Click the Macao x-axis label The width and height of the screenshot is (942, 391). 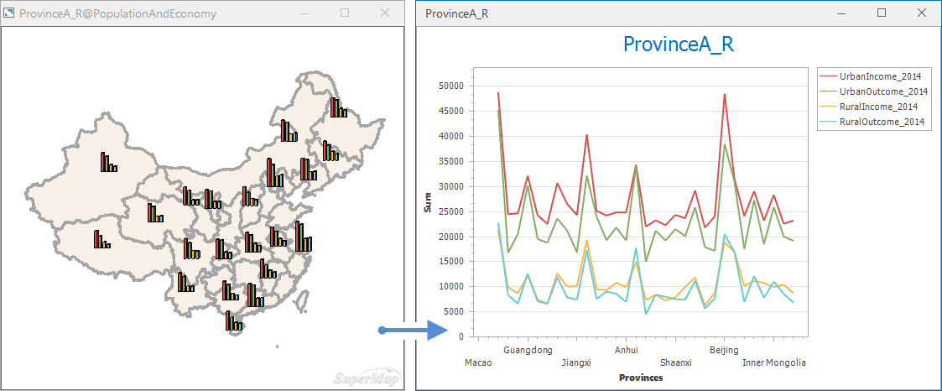[478, 362]
